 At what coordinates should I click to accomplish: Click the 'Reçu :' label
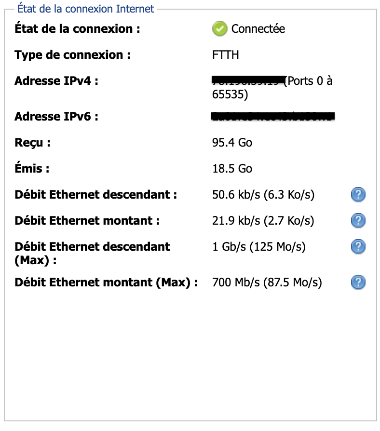(32, 143)
